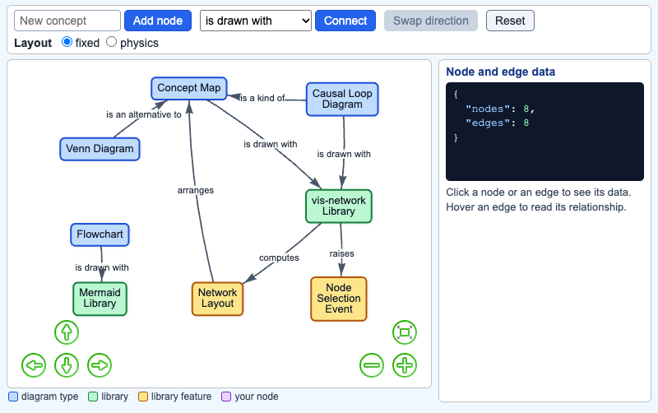
Task: Fit the graph to view icon
Action: tap(405, 332)
